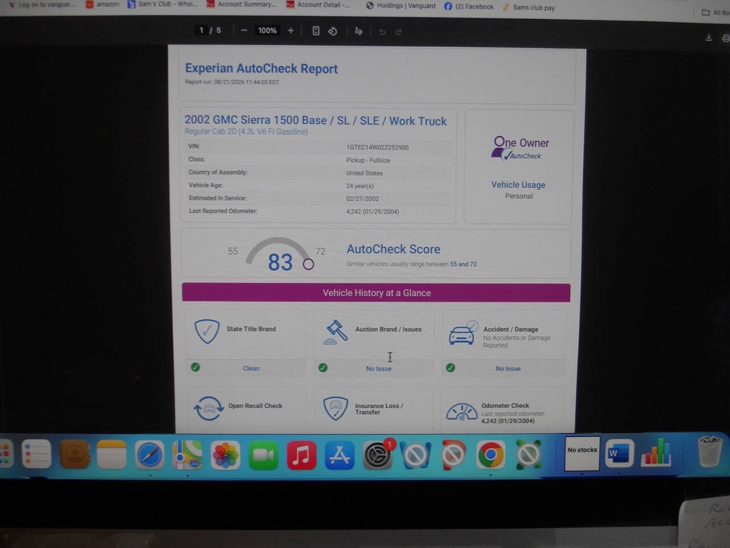The width and height of the screenshot is (730, 548).
Task: Click the 55 and 72 score range link
Action: 463,264
